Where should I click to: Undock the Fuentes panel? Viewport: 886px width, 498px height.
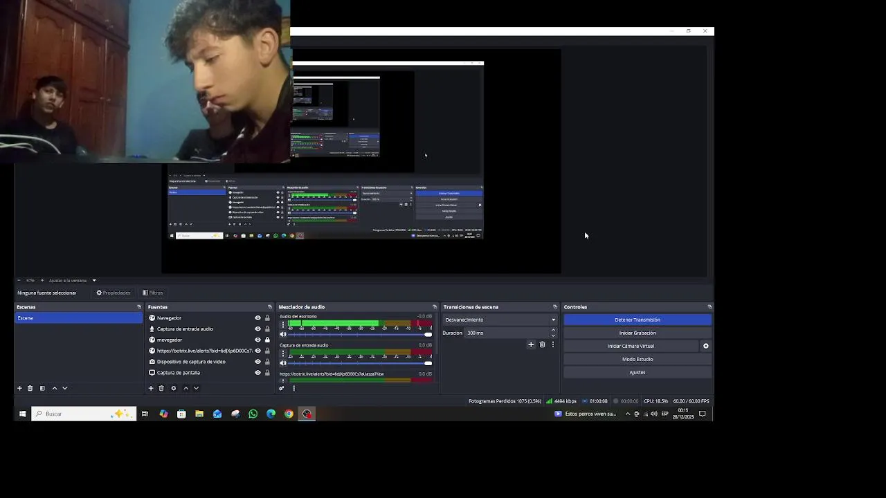270,307
